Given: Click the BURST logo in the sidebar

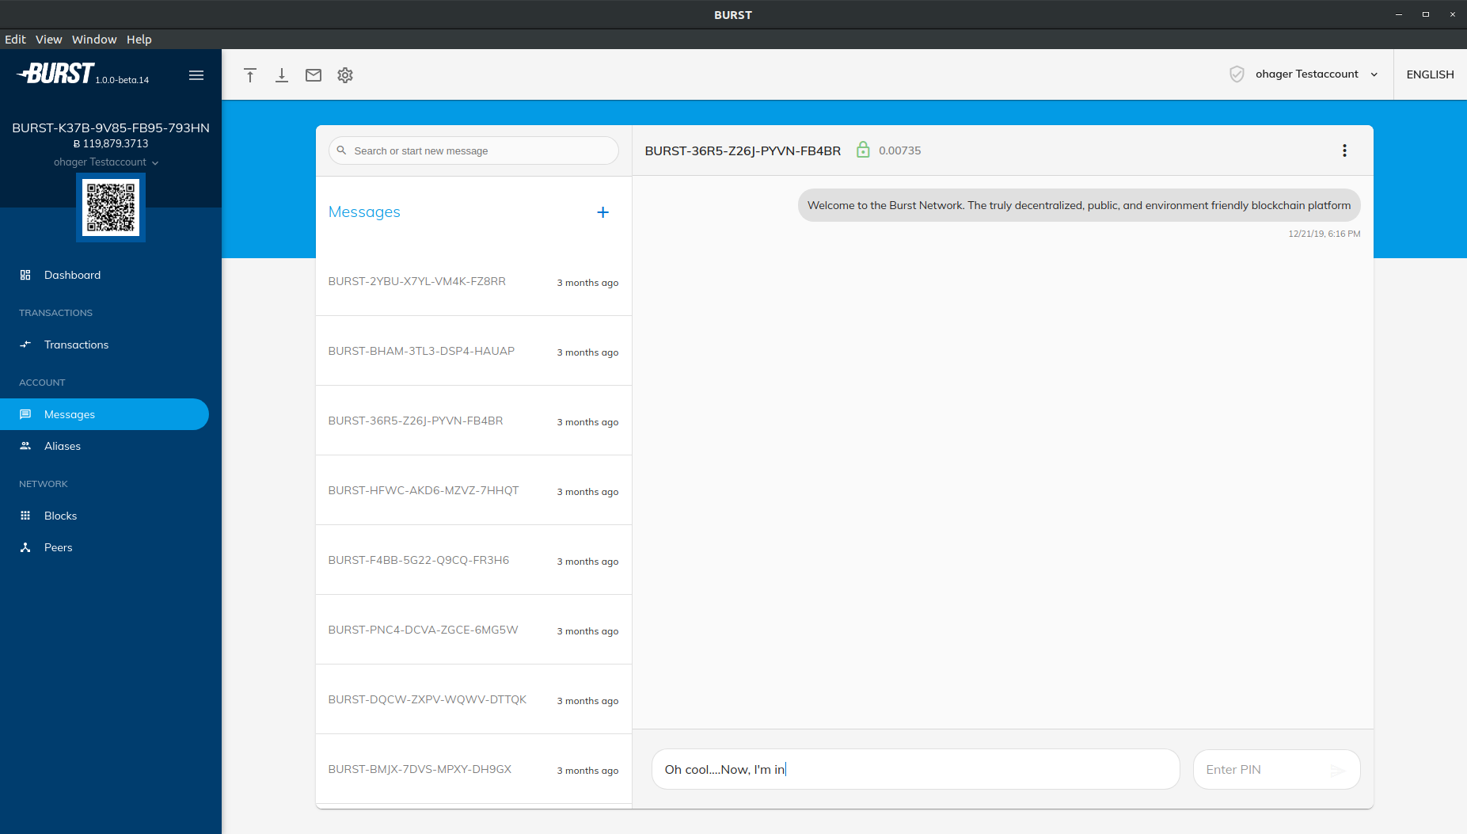Looking at the screenshot, I should (57, 74).
